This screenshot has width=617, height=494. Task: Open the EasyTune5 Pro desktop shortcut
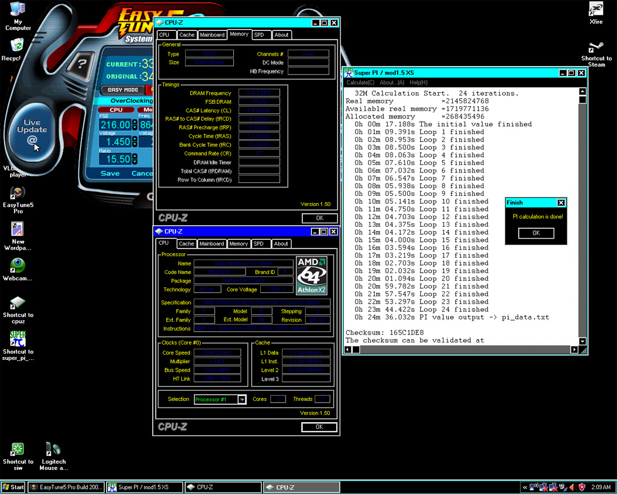pyautogui.click(x=18, y=200)
